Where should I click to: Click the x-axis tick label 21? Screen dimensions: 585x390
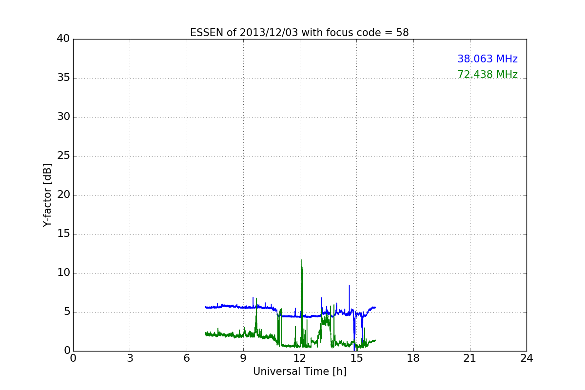click(x=470, y=358)
